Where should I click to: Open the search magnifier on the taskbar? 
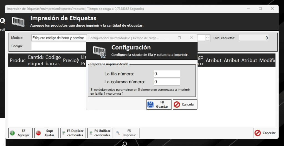[x=125, y=144]
